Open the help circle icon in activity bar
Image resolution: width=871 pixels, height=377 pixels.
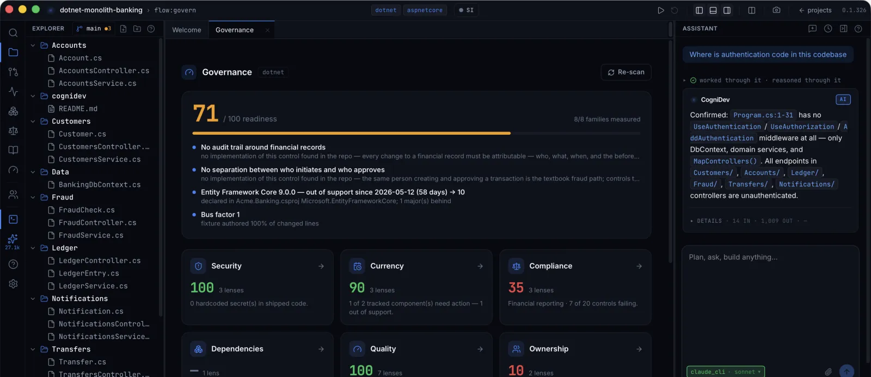13,264
